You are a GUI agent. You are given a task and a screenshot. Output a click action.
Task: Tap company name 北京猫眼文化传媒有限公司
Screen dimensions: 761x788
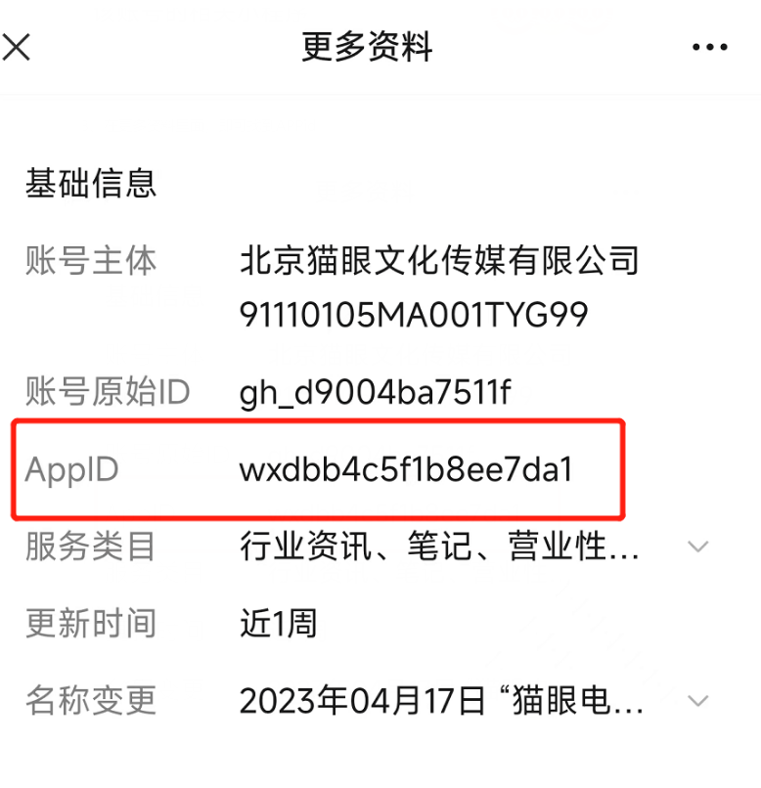coord(439,260)
